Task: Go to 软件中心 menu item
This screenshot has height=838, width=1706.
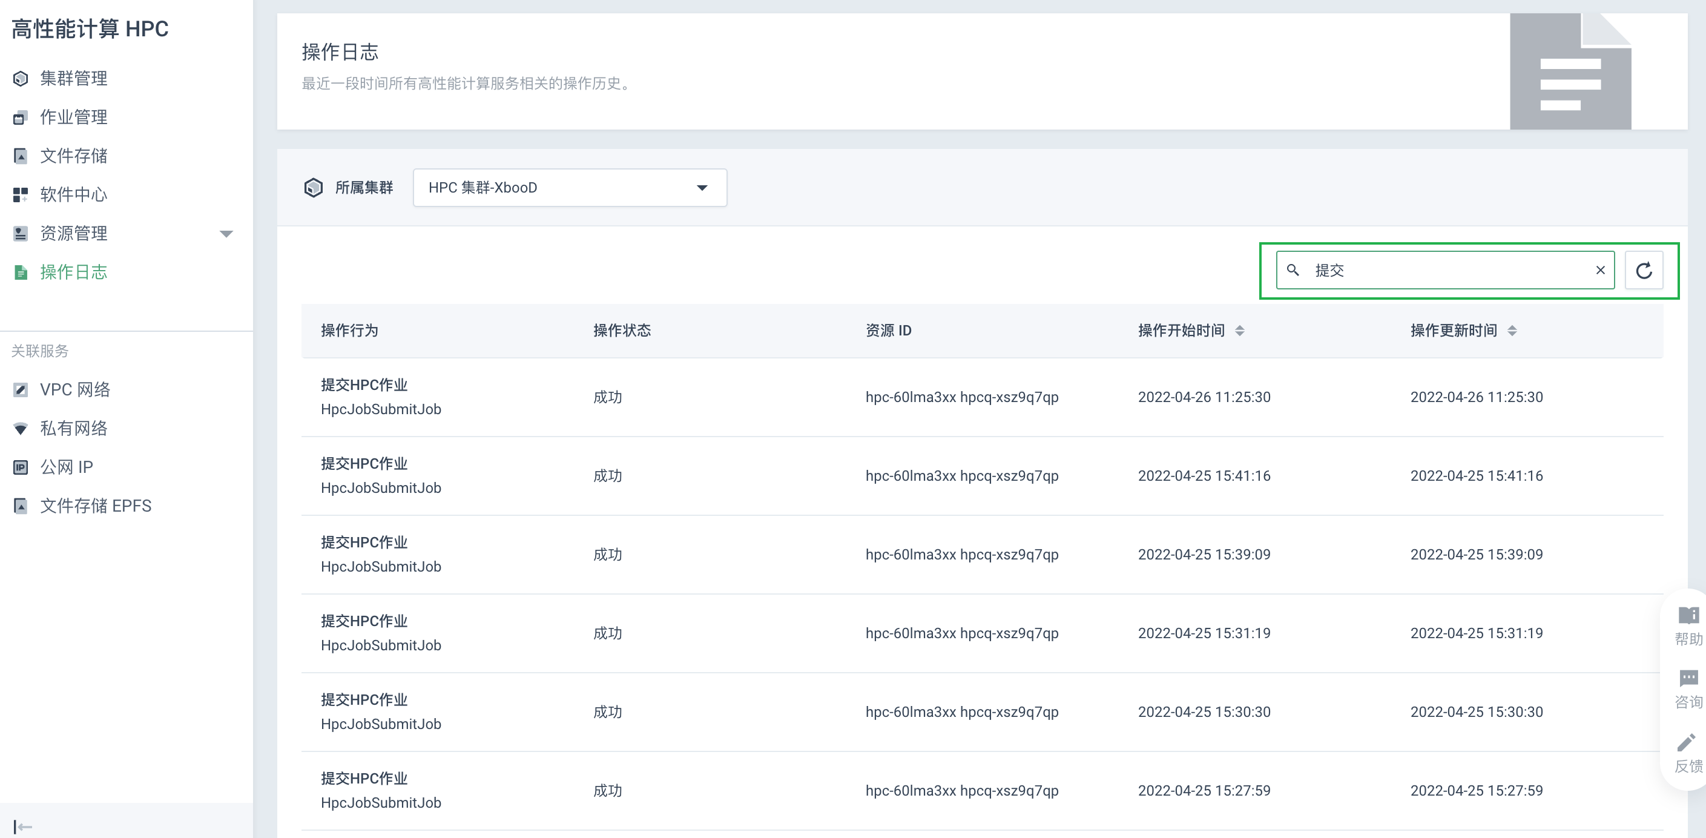Action: 73,195
